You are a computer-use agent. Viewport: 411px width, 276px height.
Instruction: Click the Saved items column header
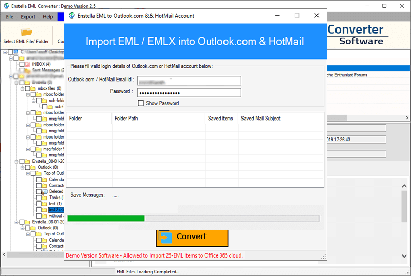pyautogui.click(x=222, y=119)
